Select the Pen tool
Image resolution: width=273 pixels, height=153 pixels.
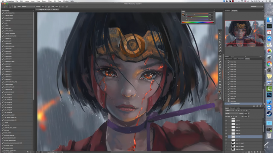[x=220, y=73]
